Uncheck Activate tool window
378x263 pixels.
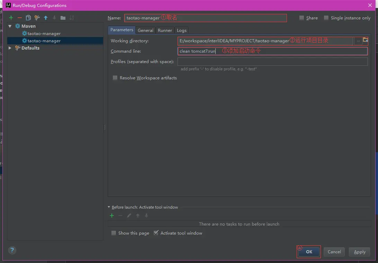(x=156, y=233)
